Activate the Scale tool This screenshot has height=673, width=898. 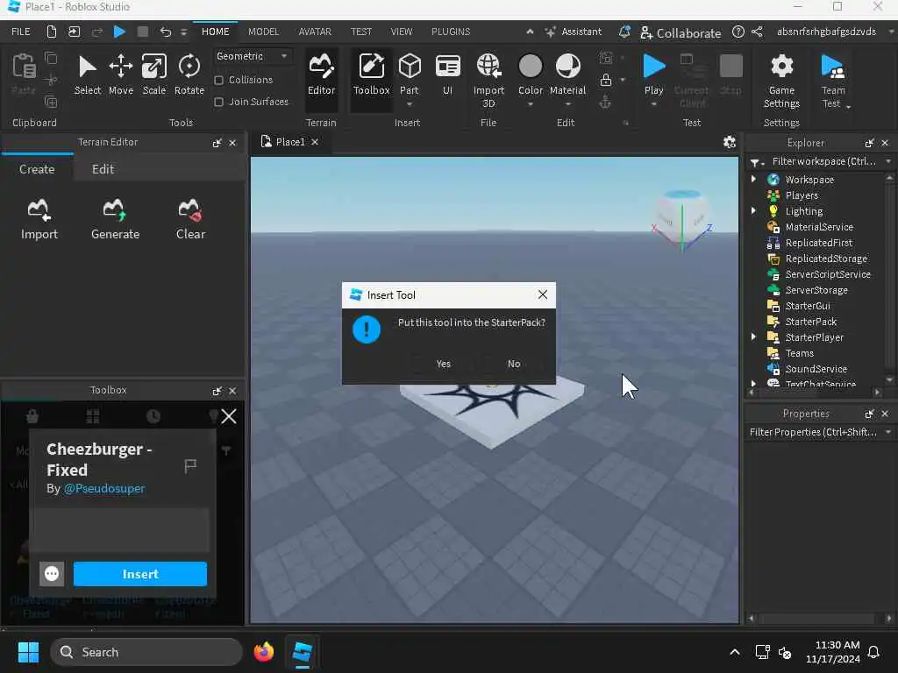click(154, 74)
